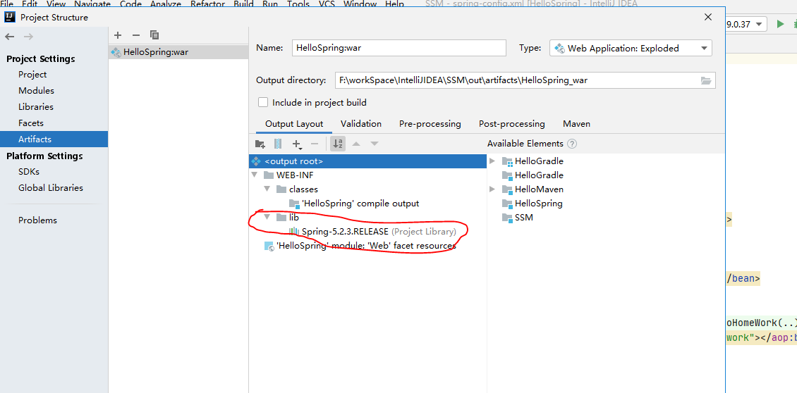
Task: Open the Problems section
Action: tap(37, 220)
